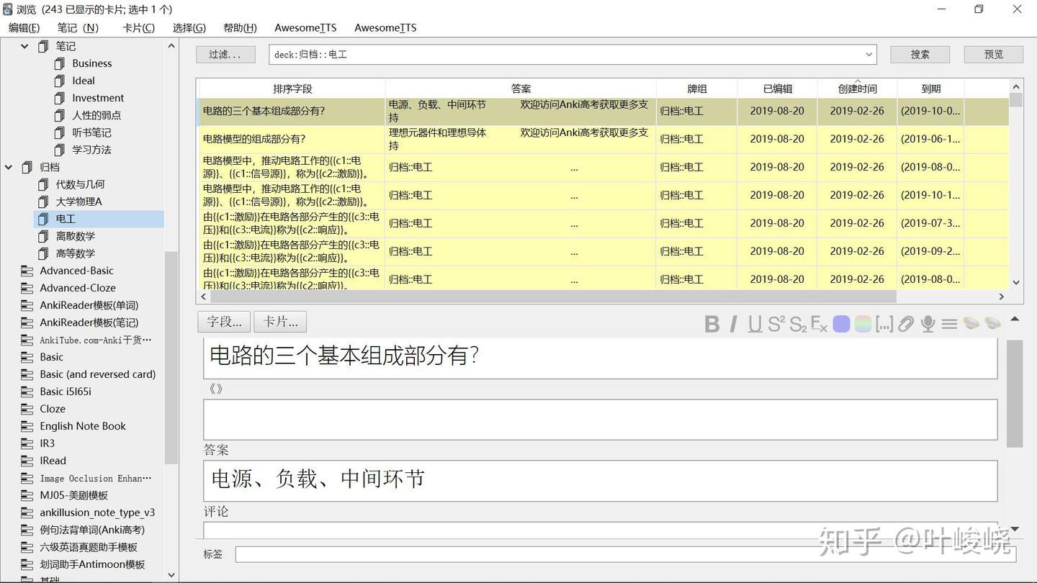Open the 编辑(E) menu
The image size is (1037, 583).
coord(24,27)
